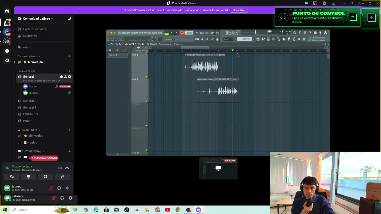Open Discord help icon in title bar
This screenshot has height=214, width=381.
324,3
